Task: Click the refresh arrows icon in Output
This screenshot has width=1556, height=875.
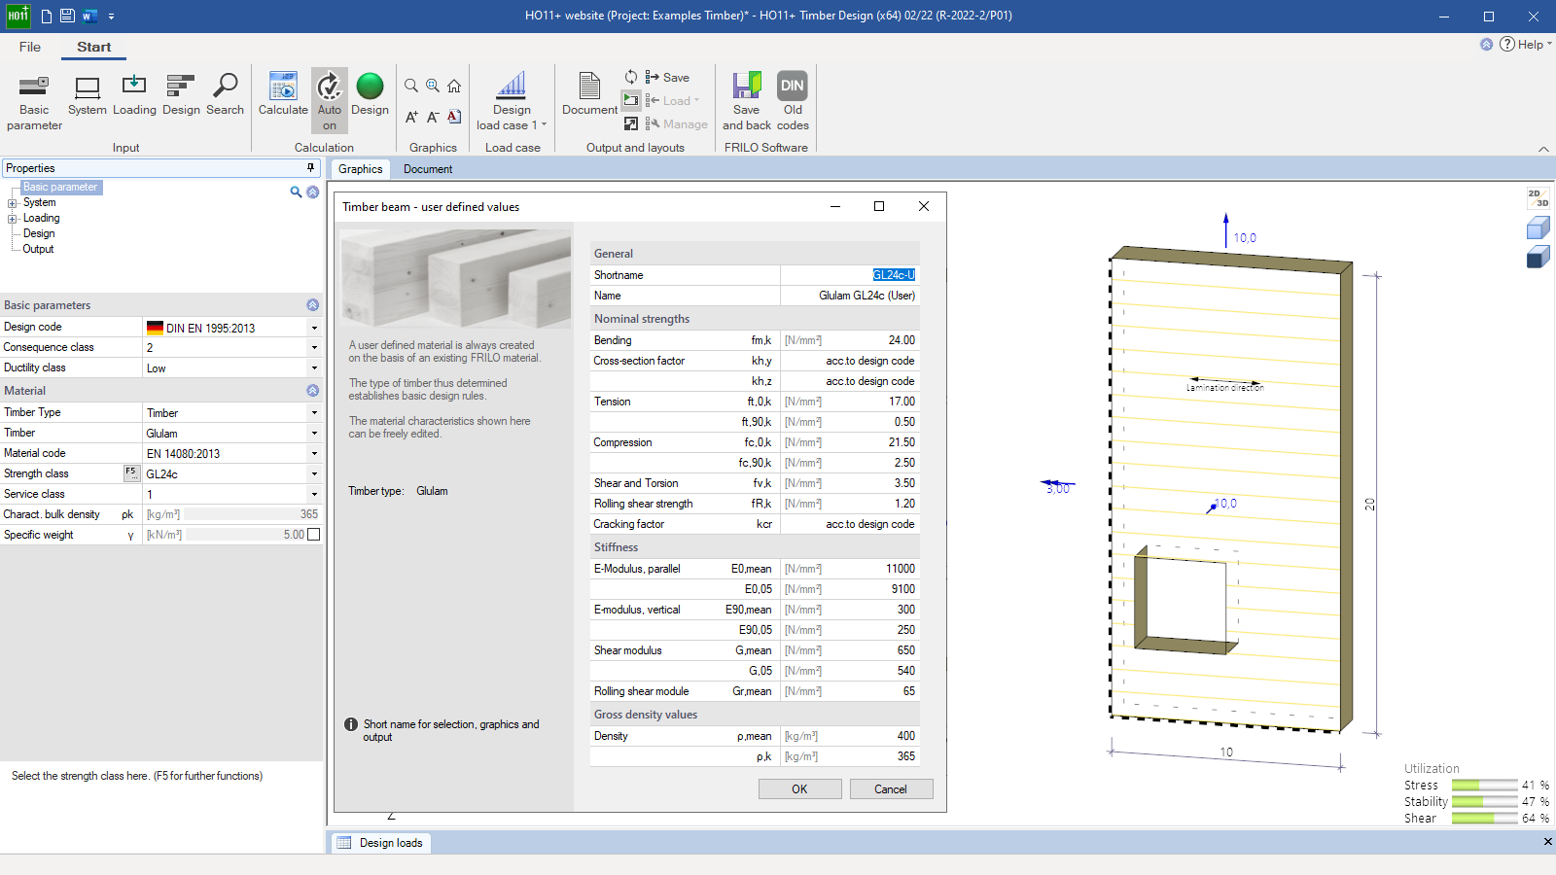Action: pos(631,77)
